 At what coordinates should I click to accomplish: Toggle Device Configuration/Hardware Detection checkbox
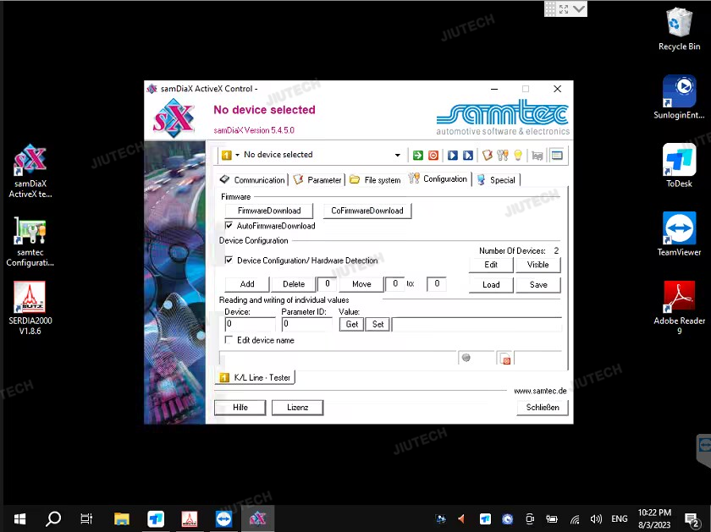[229, 261]
